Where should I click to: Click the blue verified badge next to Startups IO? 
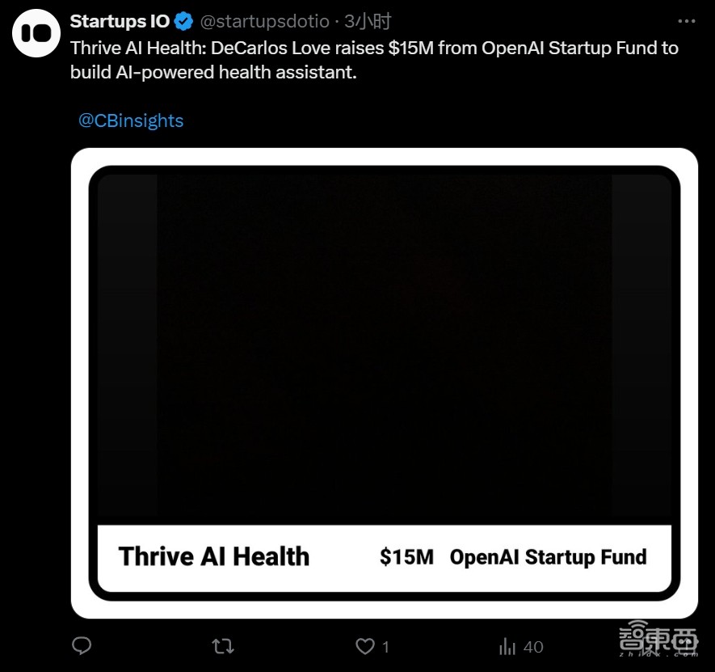[x=183, y=22]
